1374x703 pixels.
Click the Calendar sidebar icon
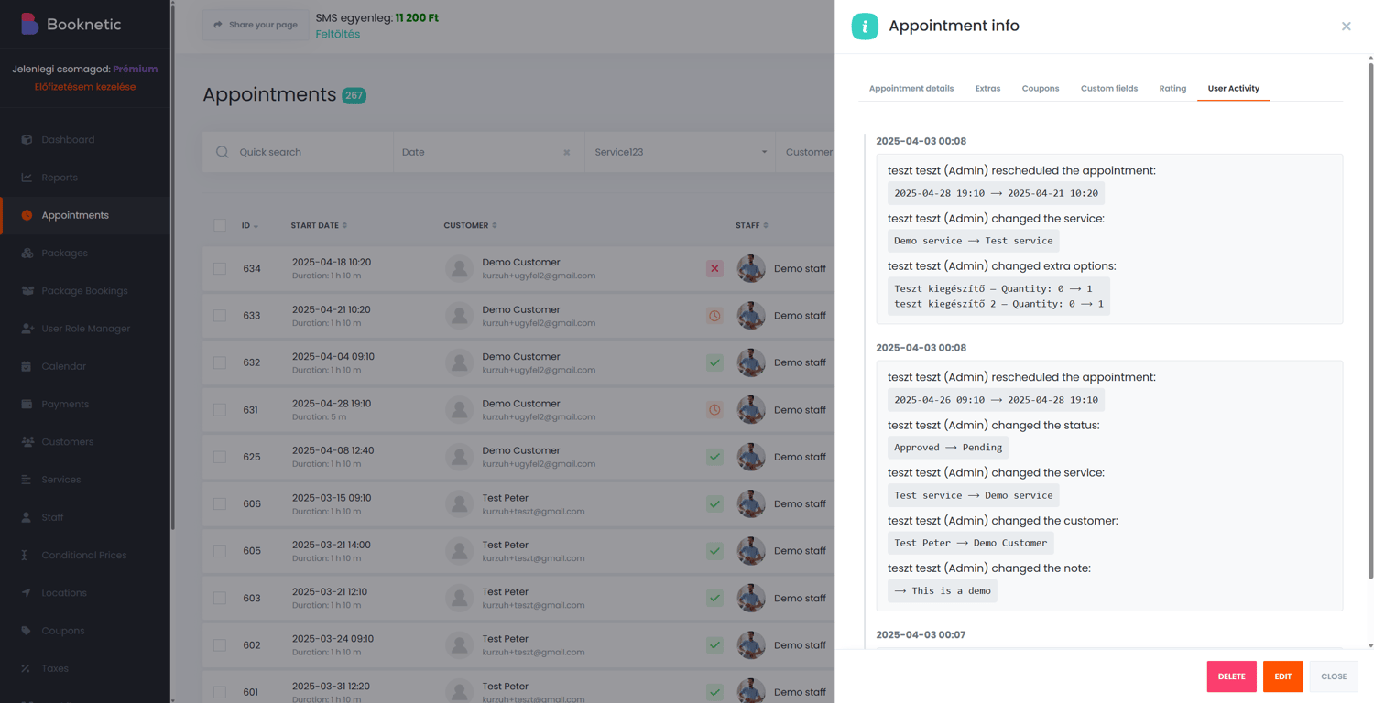(27, 366)
